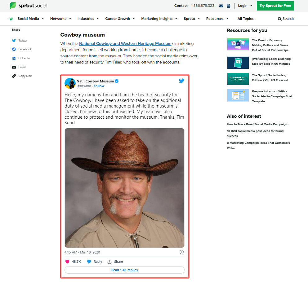Click 'The Creator Economy' resource title

pos(270,45)
